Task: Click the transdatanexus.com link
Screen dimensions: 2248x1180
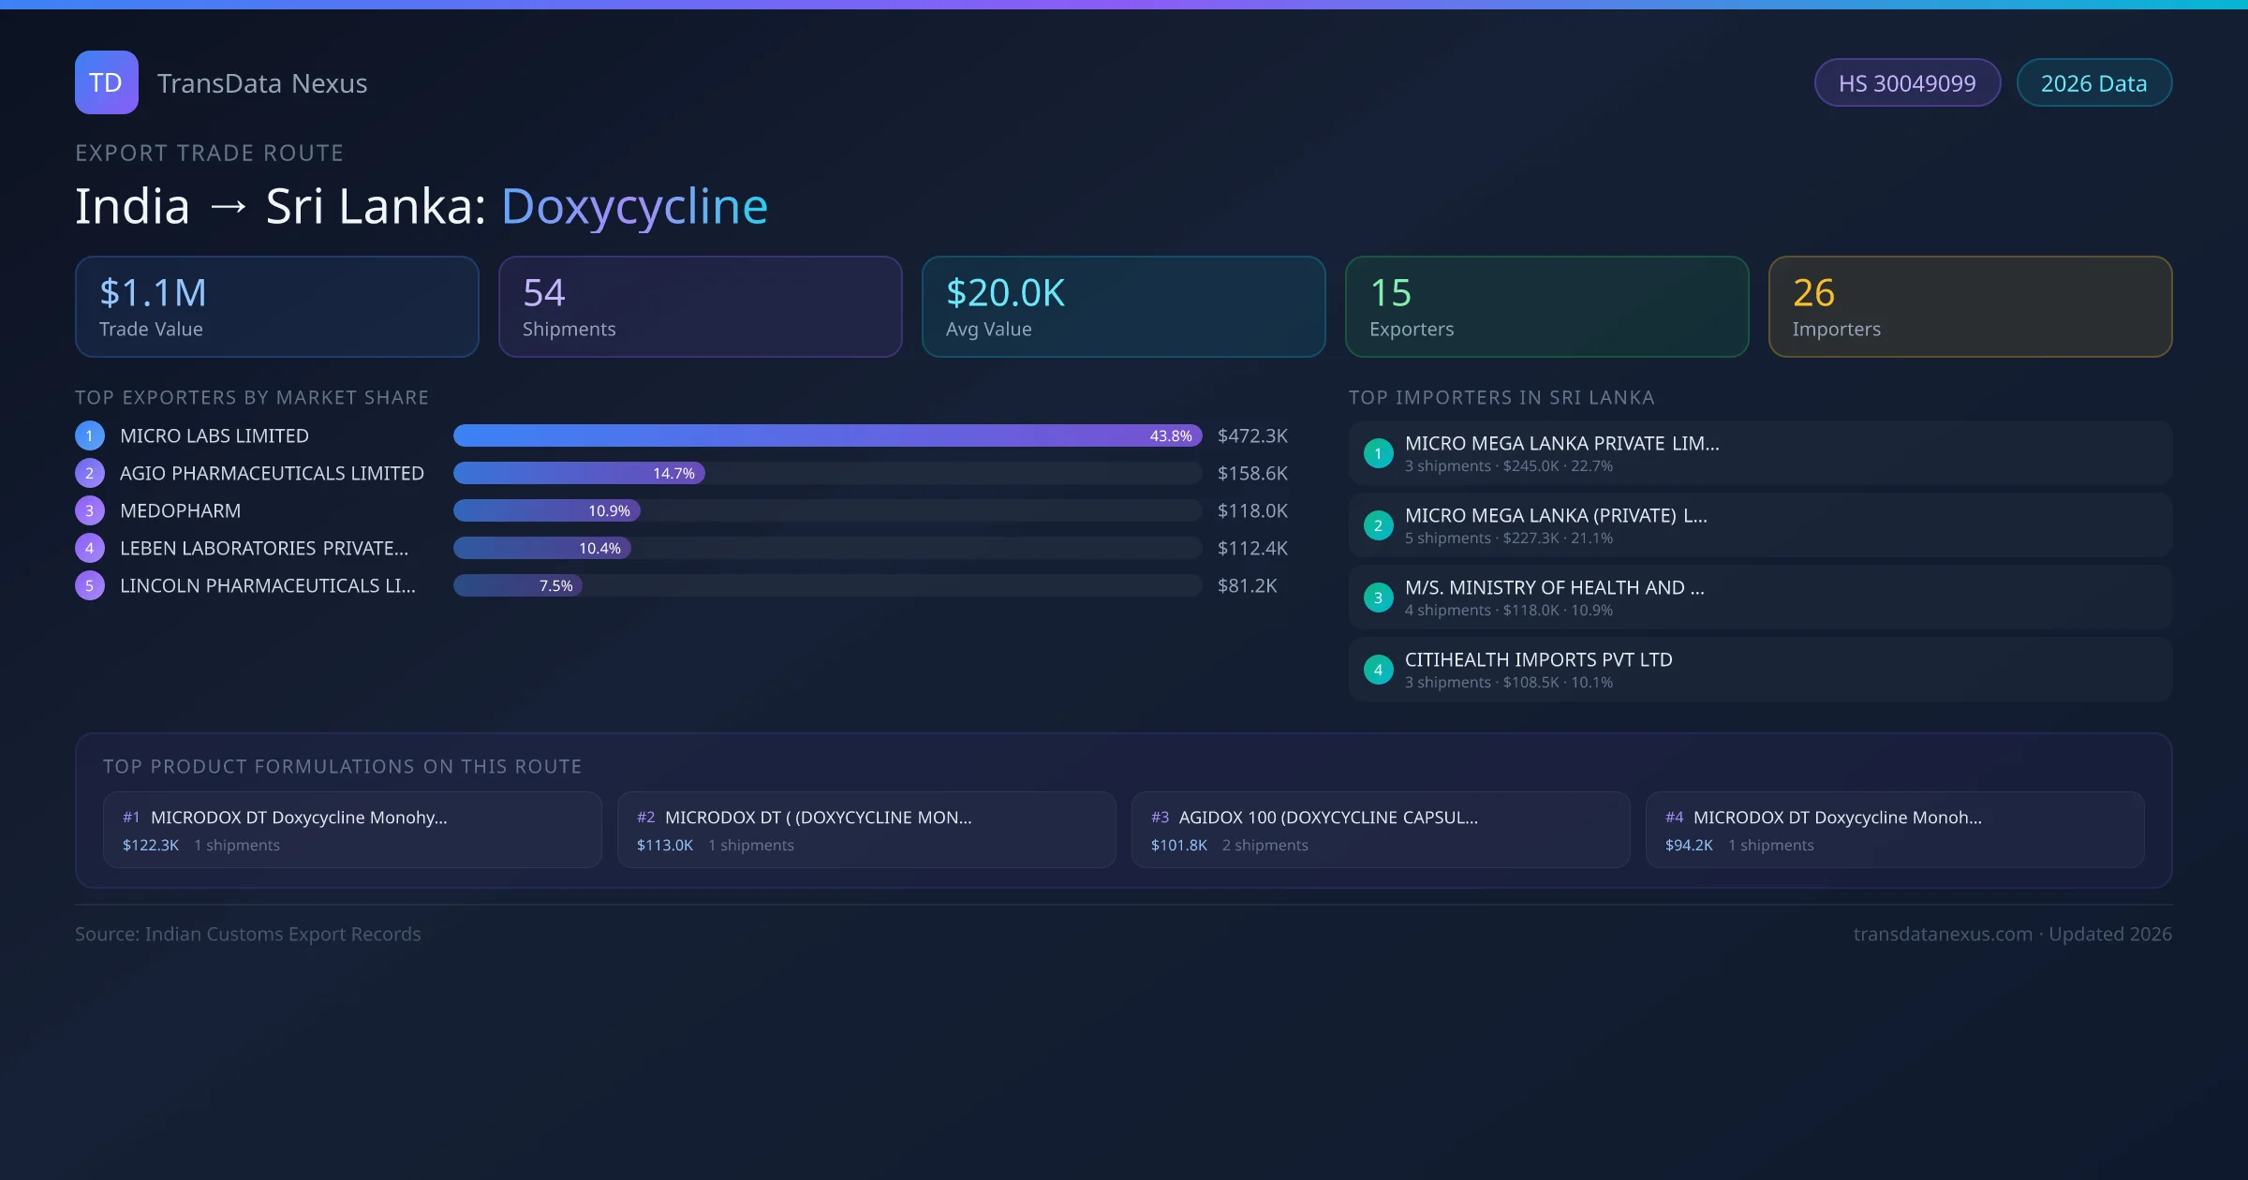Action: pos(1945,934)
